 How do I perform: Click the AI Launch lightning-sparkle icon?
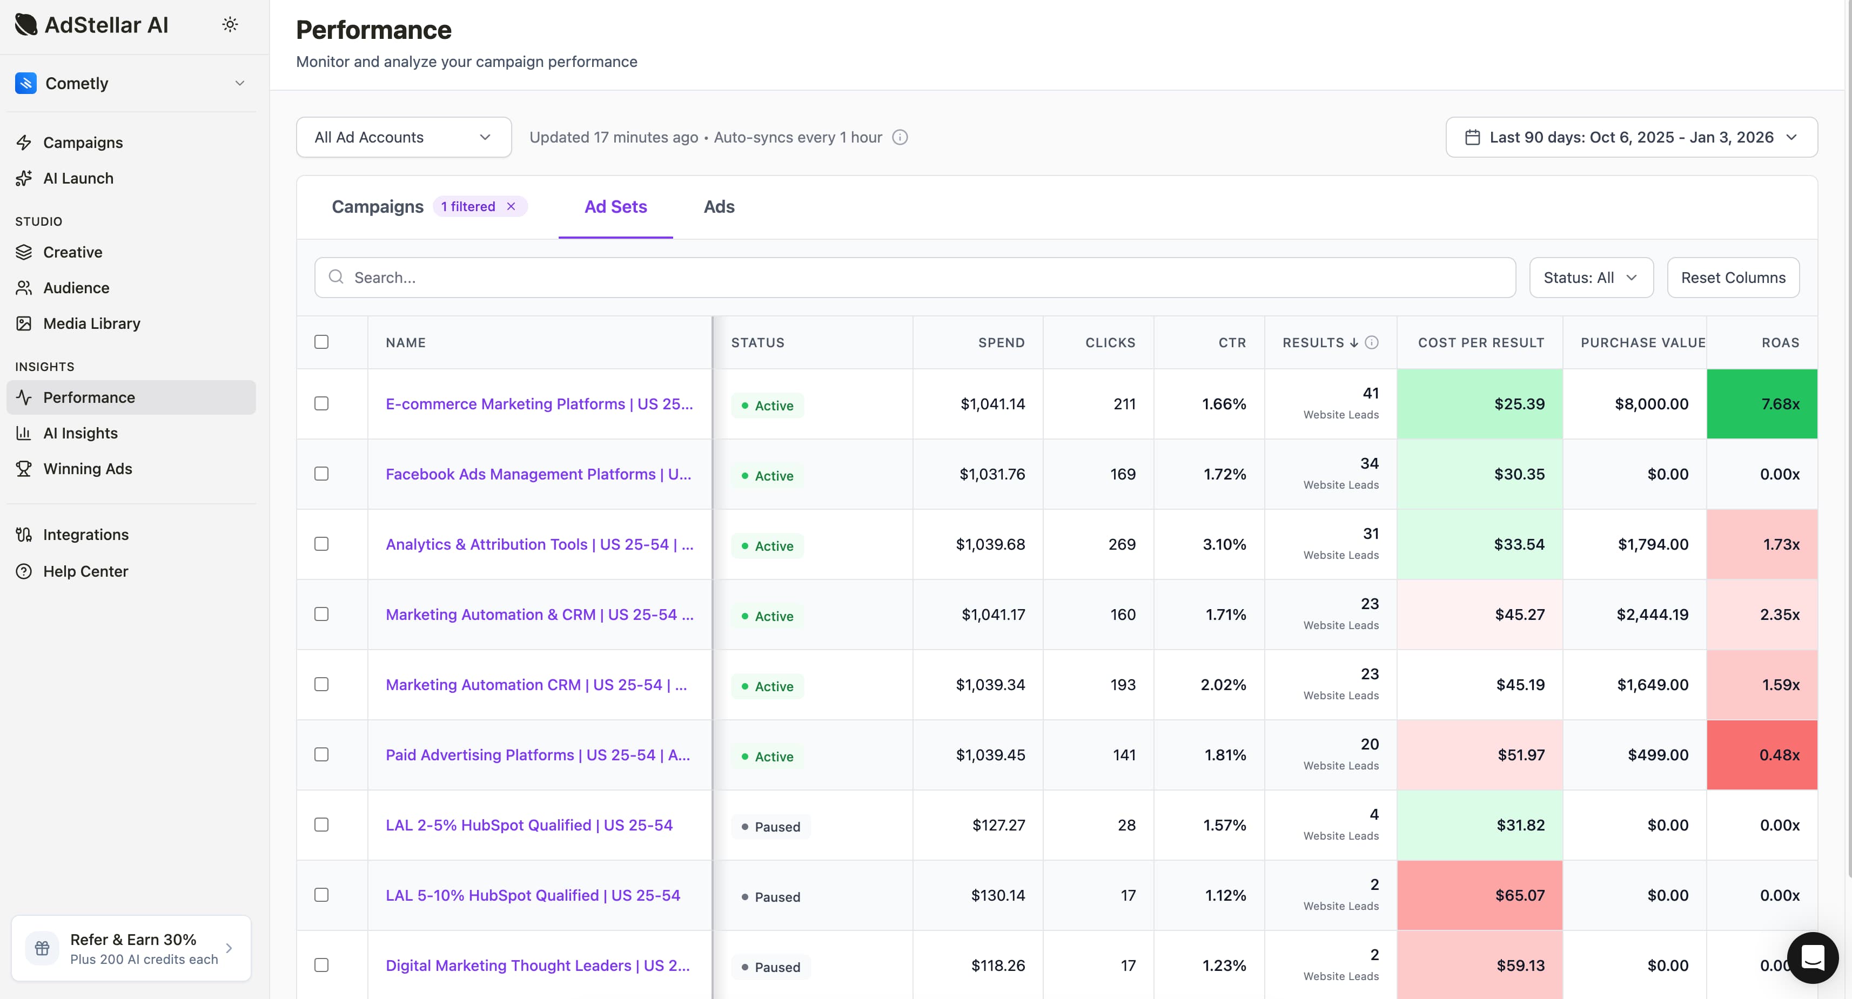point(23,178)
